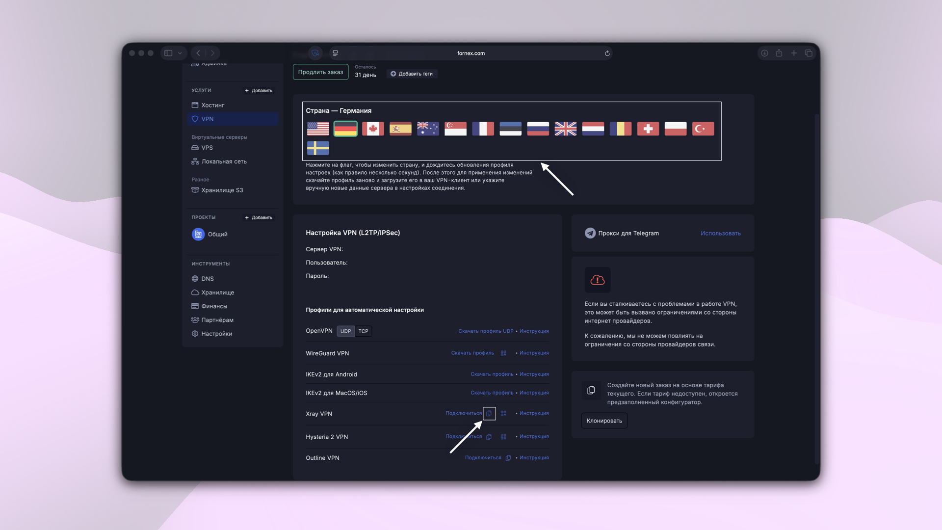Keep UDP selected for OpenVPN profile
The image size is (942, 530).
[345, 331]
